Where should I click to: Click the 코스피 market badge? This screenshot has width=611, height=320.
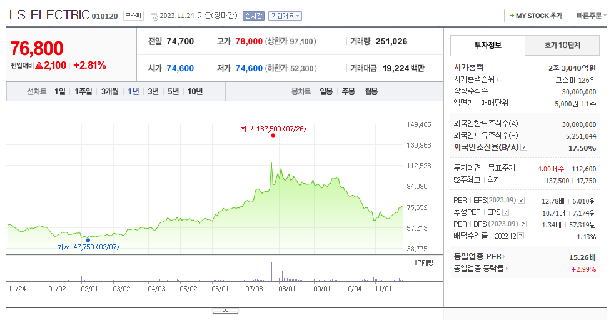point(133,16)
